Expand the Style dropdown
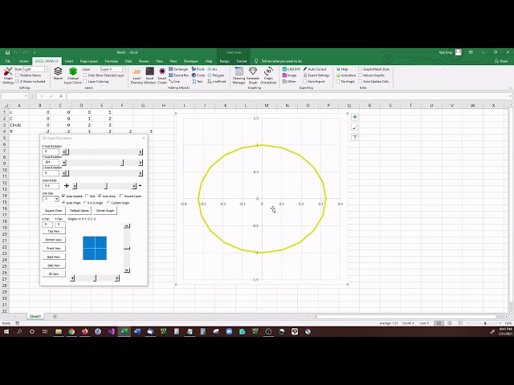 pos(46,69)
